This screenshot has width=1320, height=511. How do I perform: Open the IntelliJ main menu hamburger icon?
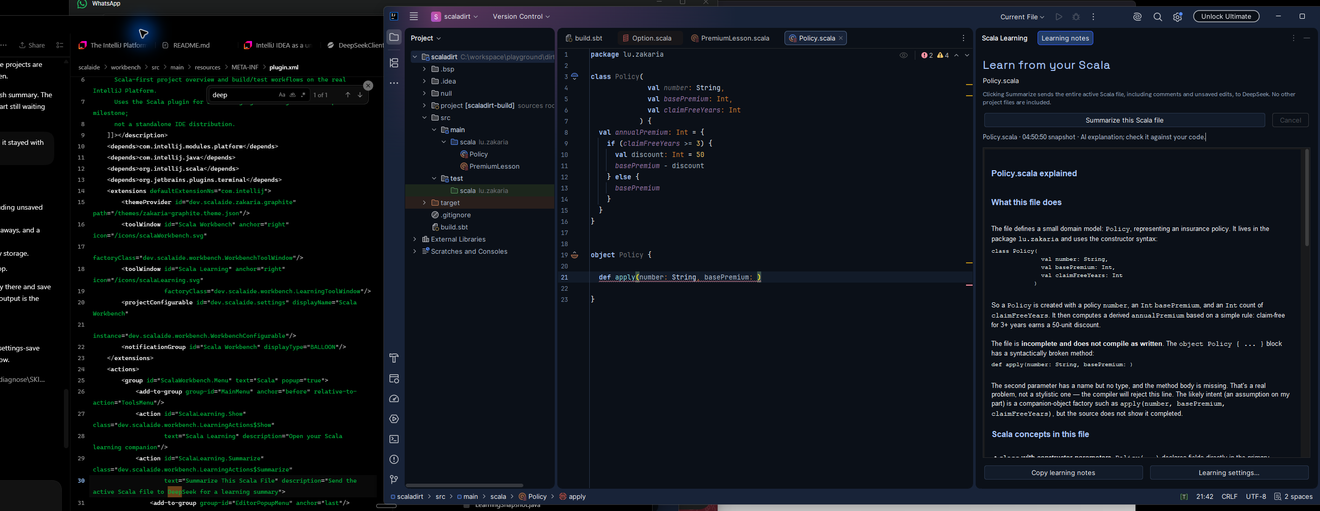(413, 16)
